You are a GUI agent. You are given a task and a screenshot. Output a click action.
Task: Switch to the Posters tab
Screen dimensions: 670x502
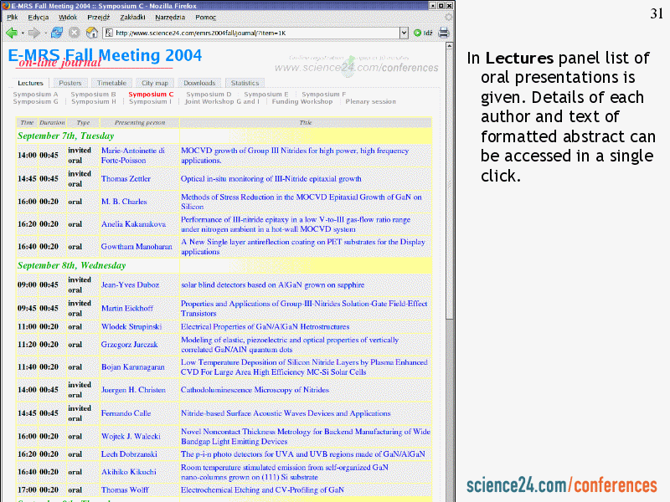point(70,83)
